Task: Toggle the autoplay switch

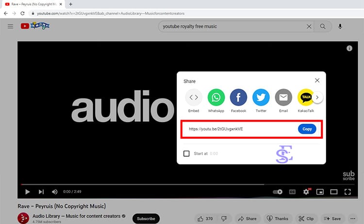Action: click(278, 192)
